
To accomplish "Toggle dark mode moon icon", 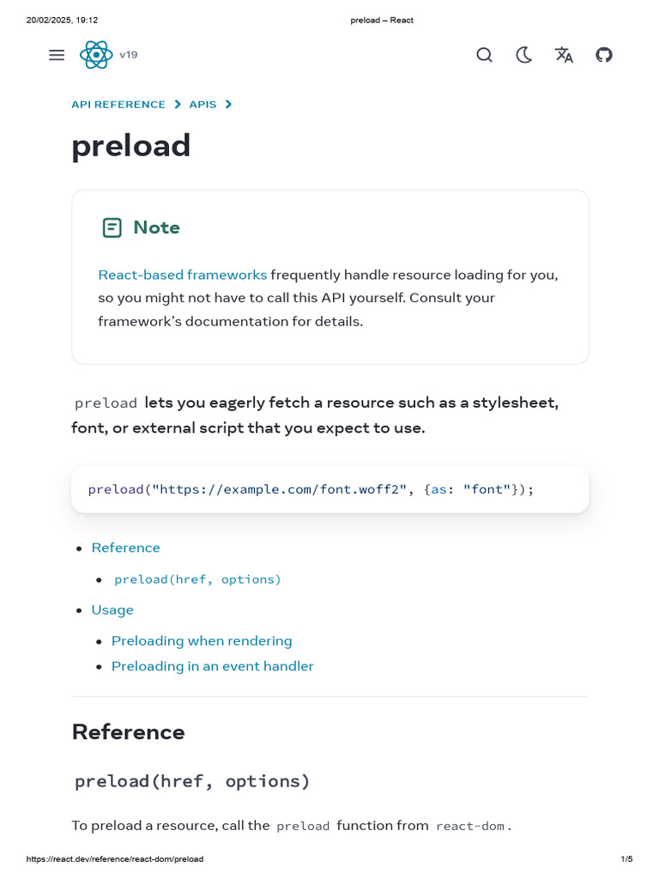I will coord(523,55).
